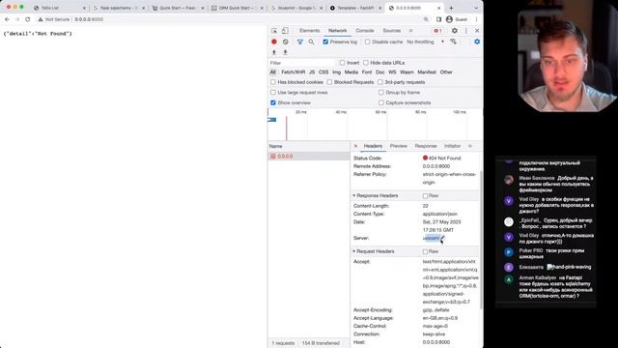This screenshot has width=618, height=348.
Task: Uncheck Preserve log
Action: point(325,42)
